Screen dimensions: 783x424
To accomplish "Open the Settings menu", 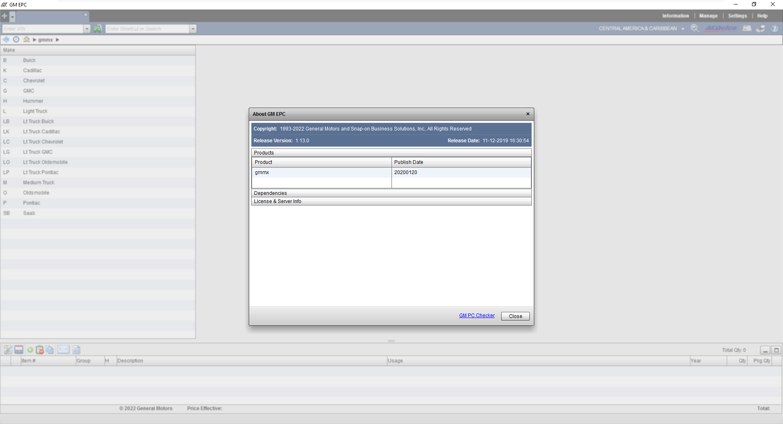I will [x=737, y=16].
